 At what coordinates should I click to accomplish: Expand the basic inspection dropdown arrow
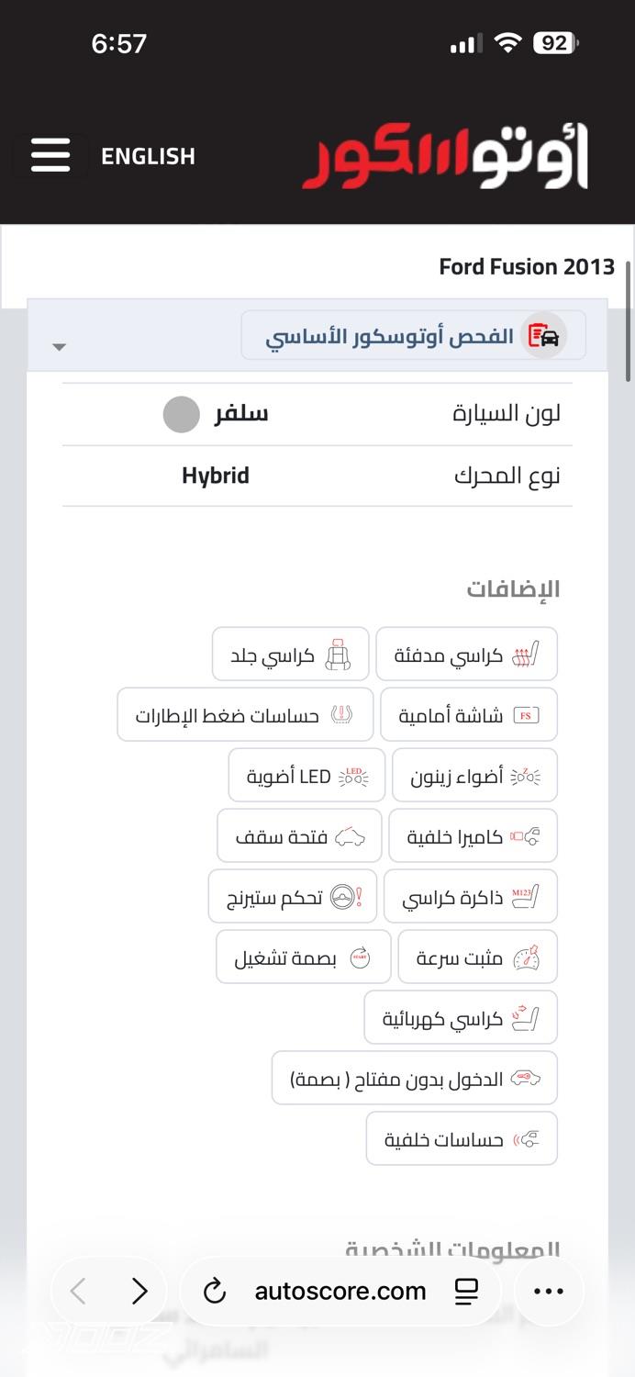point(60,347)
